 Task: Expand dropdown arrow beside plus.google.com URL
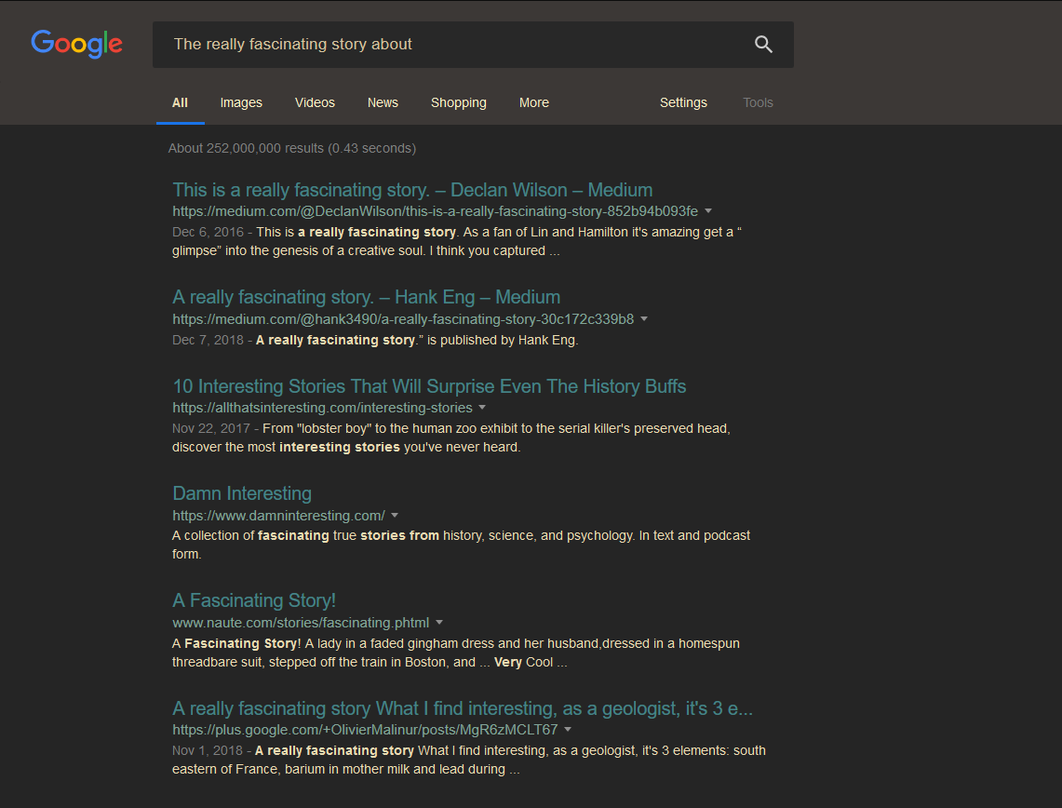pyautogui.click(x=569, y=729)
